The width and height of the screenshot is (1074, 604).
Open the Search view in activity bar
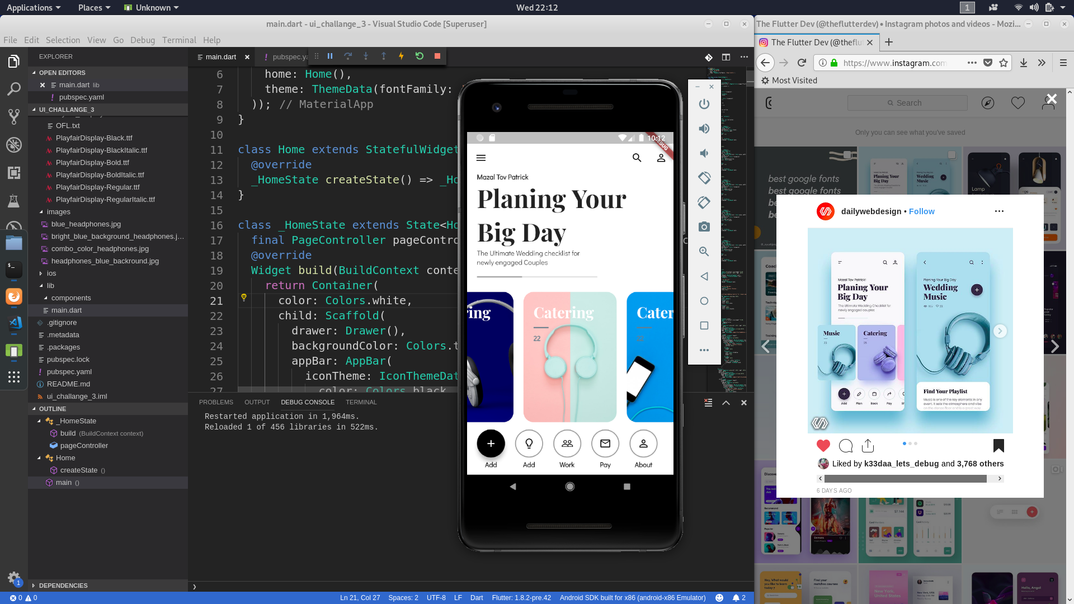pos(14,89)
